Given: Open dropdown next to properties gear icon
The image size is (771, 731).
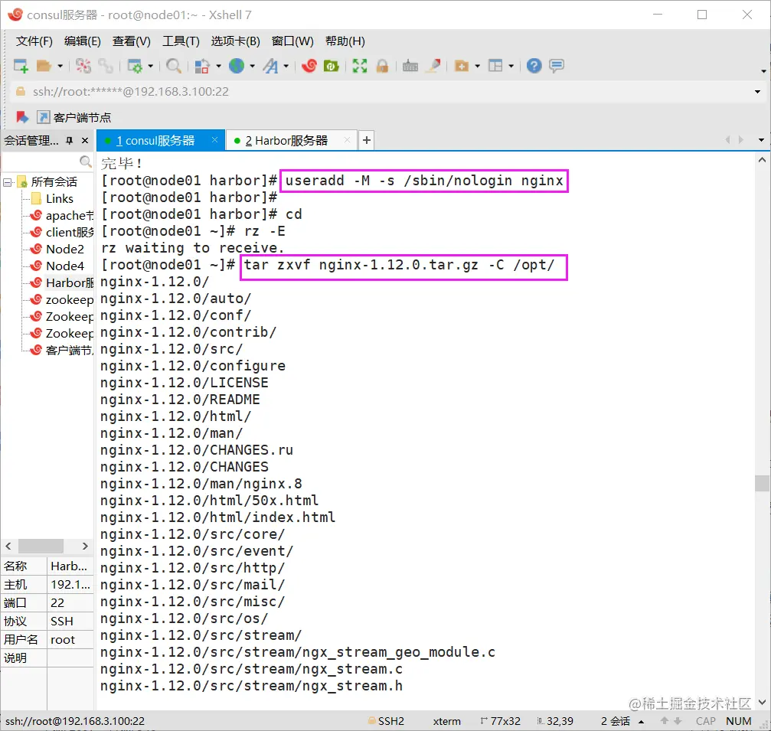Looking at the screenshot, I should click(151, 65).
